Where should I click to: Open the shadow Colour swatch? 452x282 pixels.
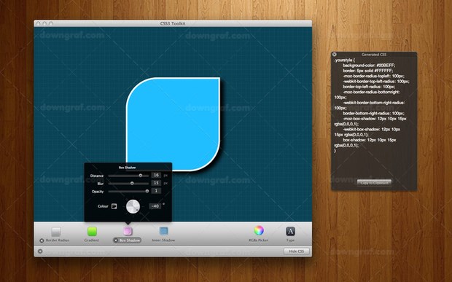[x=114, y=206]
